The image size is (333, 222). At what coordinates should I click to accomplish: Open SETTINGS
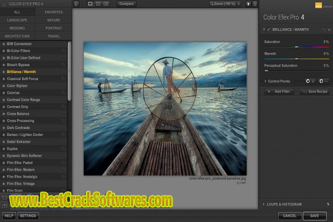click(28, 216)
